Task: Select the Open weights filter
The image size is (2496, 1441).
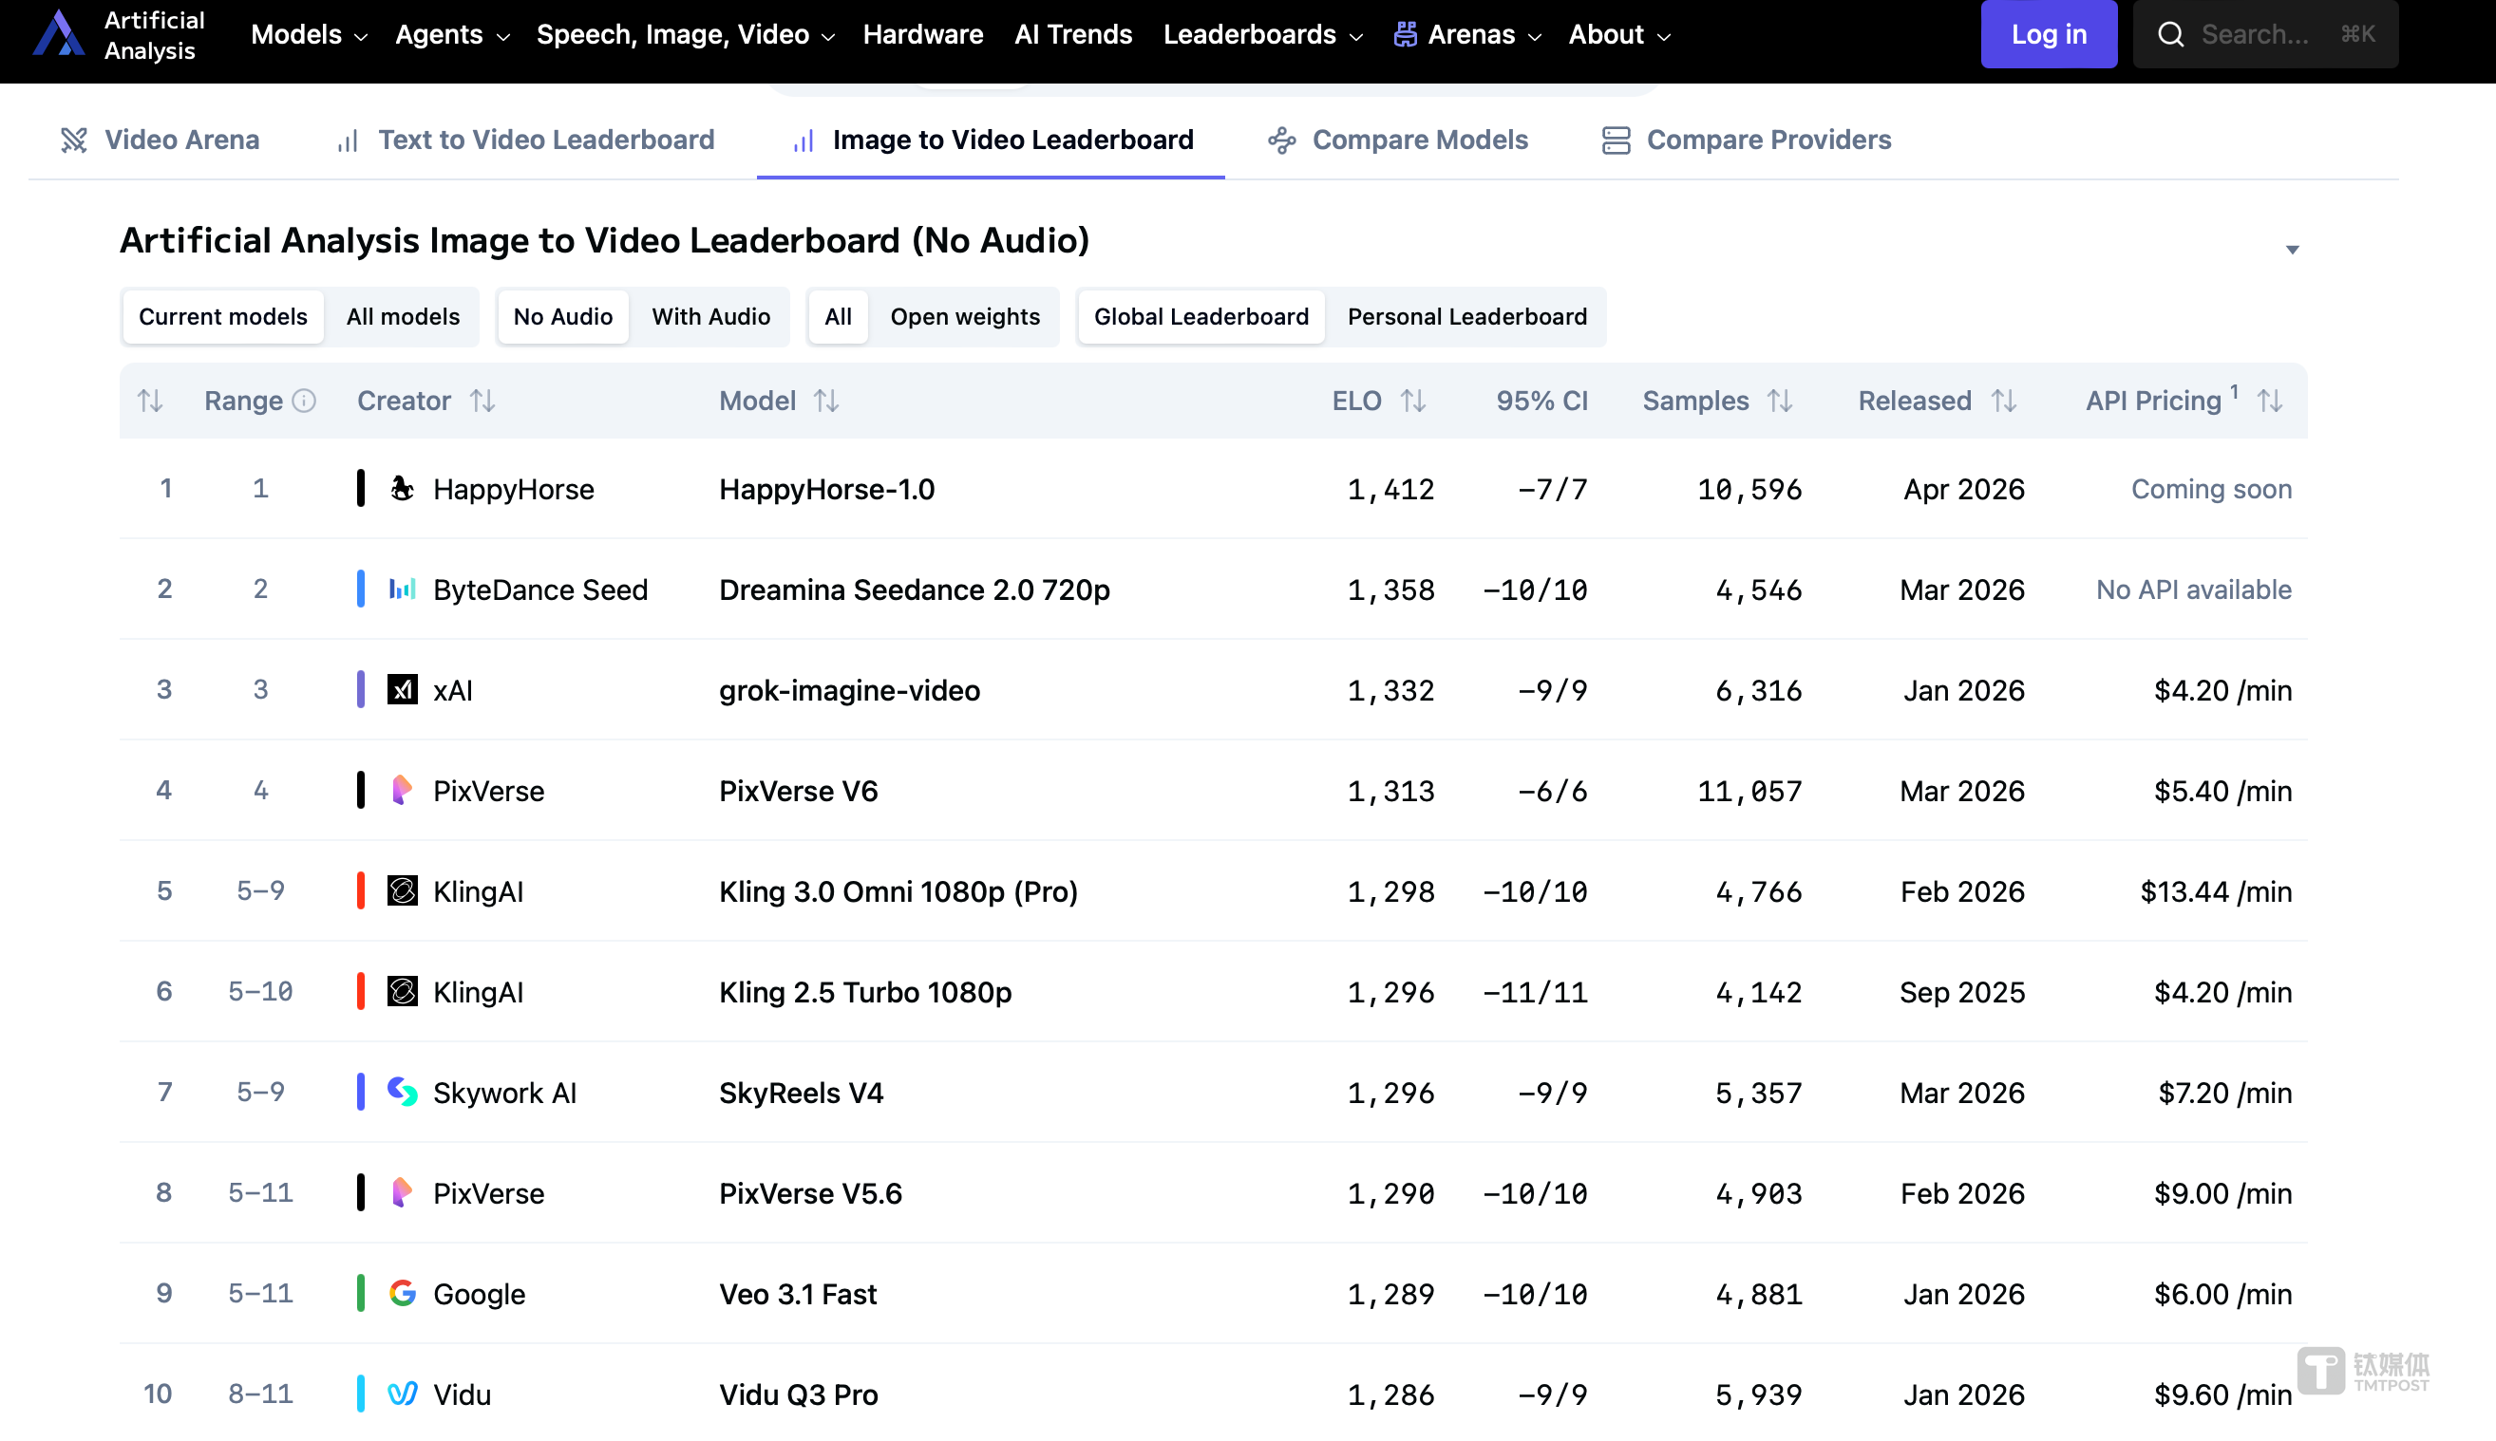Action: [x=964, y=317]
